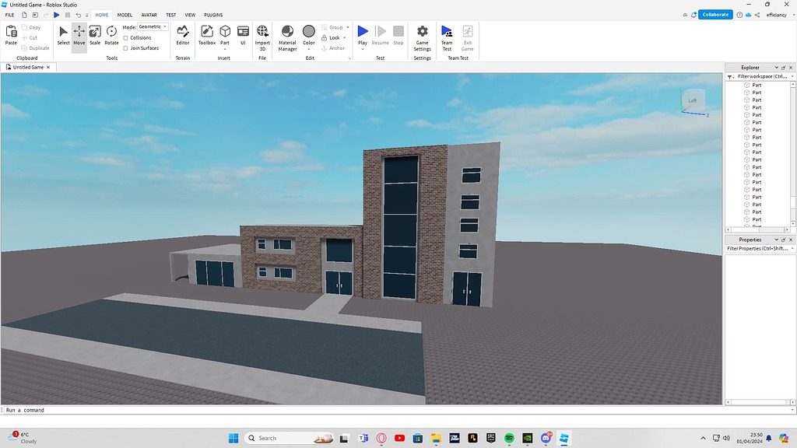Open Game Settings
The height and width of the screenshot is (448, 797).
coord(423,37)
